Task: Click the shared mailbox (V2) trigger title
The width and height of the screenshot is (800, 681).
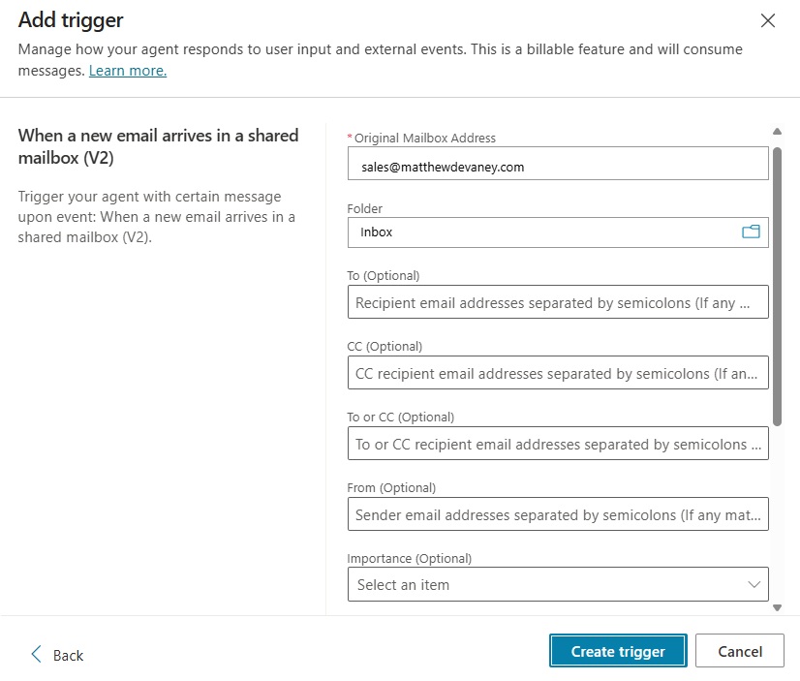Action: pyautogui.click(x=158, y=145)
